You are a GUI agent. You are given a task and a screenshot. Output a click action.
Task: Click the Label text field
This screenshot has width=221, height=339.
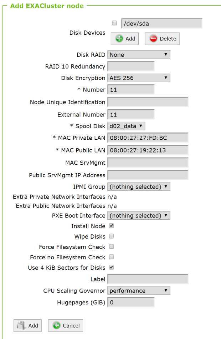pyautogui.click(x=148, y=279)
